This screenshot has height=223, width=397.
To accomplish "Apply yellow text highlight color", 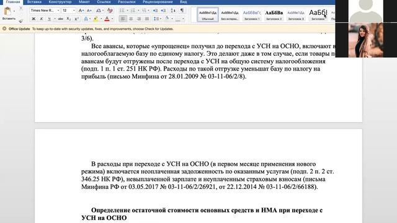I will coord(96,19).
